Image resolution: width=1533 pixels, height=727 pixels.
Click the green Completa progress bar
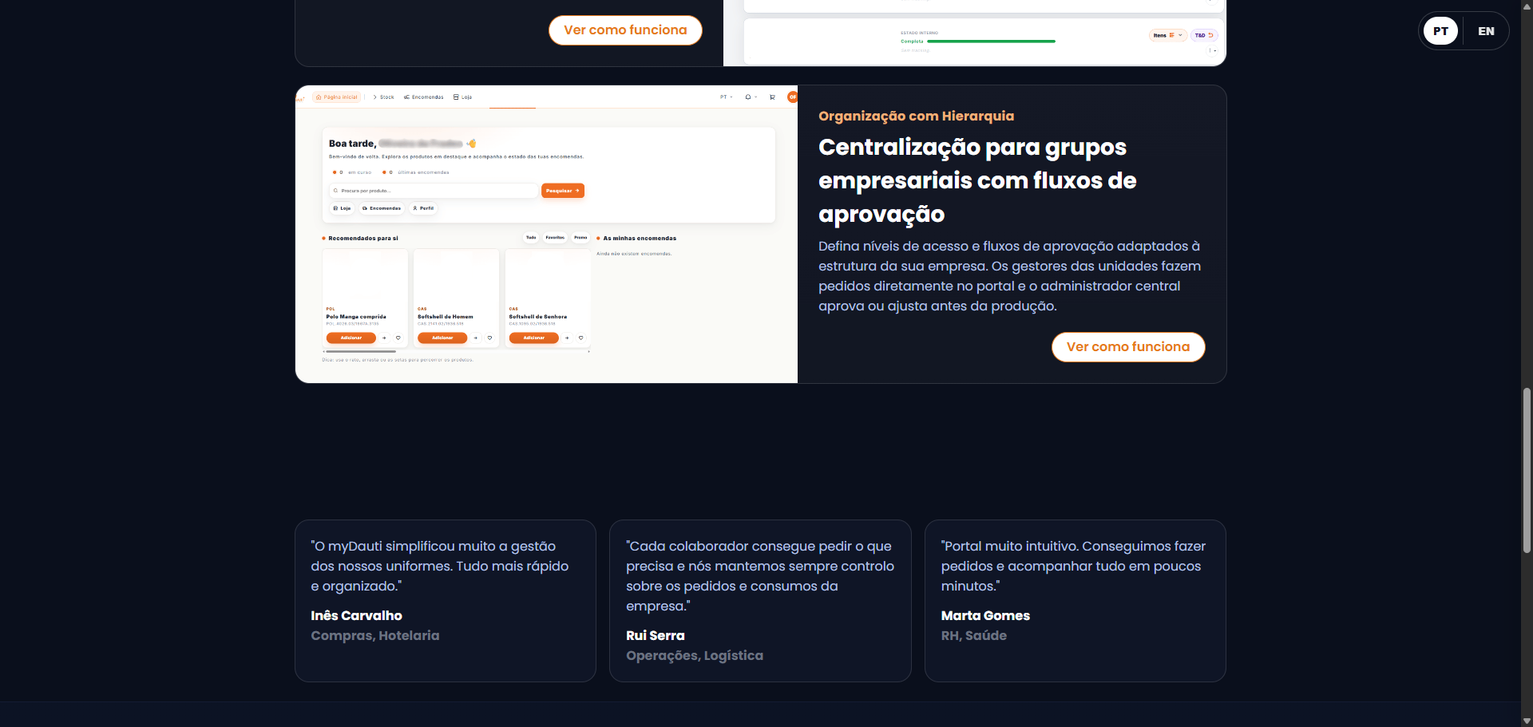[990, 41]
